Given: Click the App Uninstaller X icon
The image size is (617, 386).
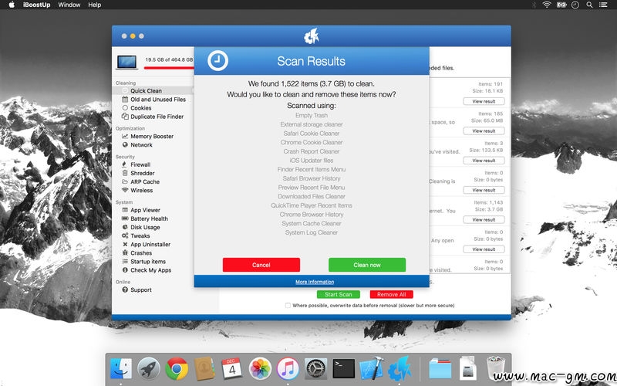Looking at the screenshot, I should click(125, 245).
